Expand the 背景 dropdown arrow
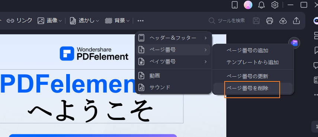This screenshot has height=137, width=318. click(128, 21)
